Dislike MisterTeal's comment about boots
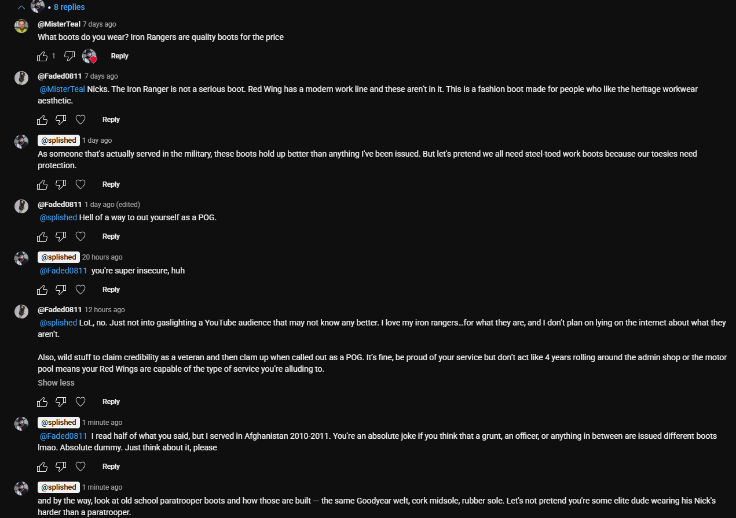 point(69,56)
